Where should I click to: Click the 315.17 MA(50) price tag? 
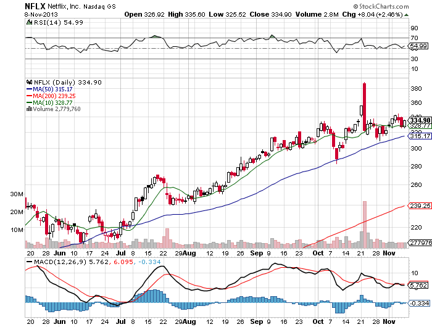coord(420,136)
